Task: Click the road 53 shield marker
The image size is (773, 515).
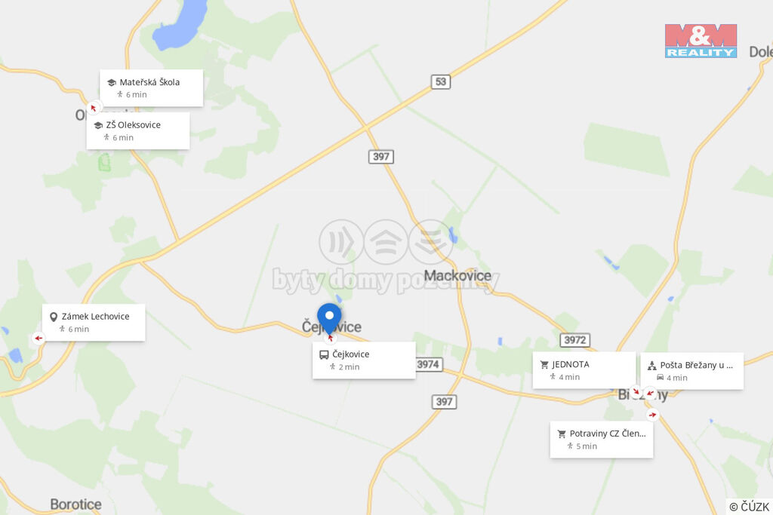Action: tap(441, 81)
